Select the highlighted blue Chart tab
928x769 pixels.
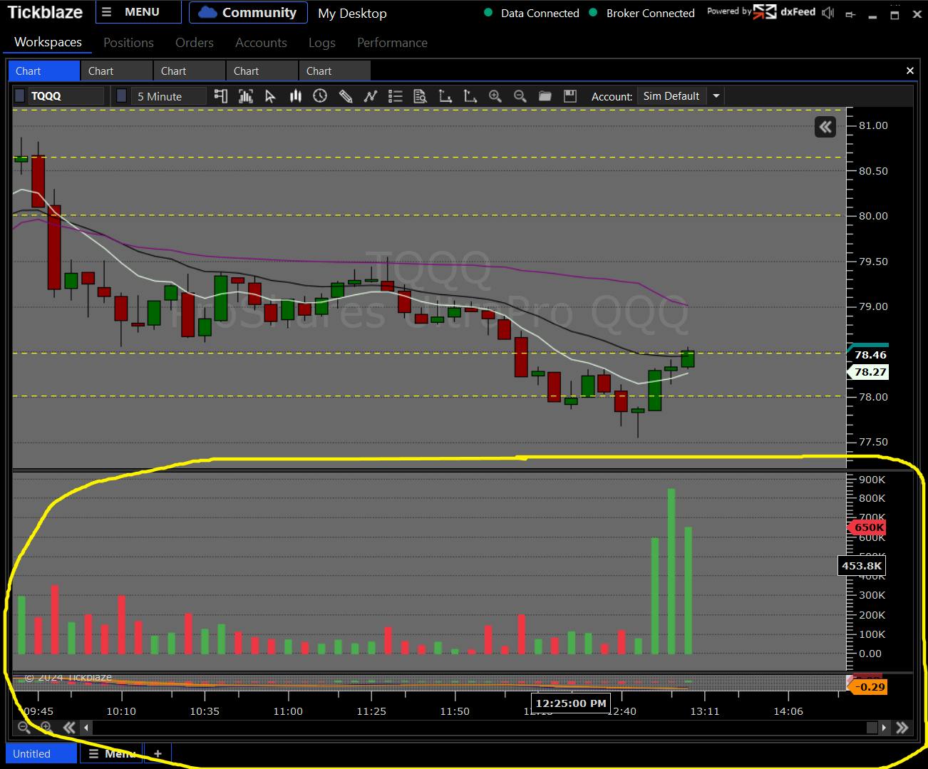point(43,71)
